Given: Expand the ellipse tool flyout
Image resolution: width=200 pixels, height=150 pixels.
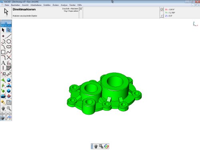Looking at the screenshot, I should (x=9, y=47).
